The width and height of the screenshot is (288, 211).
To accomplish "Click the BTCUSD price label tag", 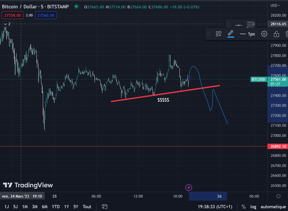I will [259, 79].
